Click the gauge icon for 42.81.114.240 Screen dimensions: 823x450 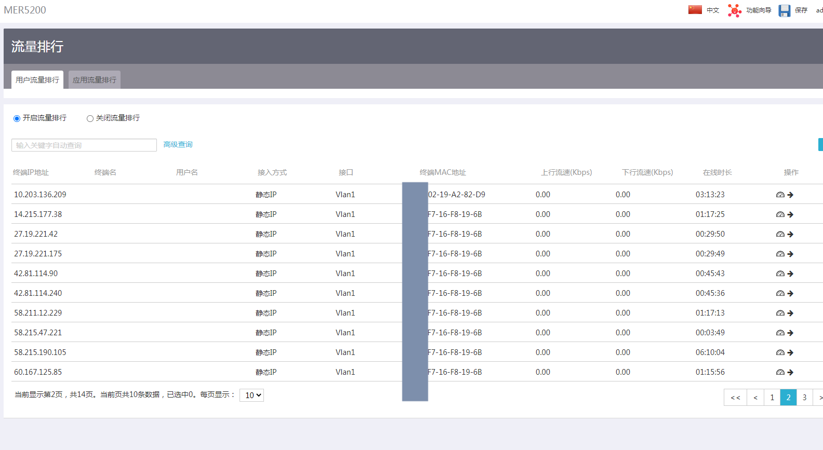(780, 293)
